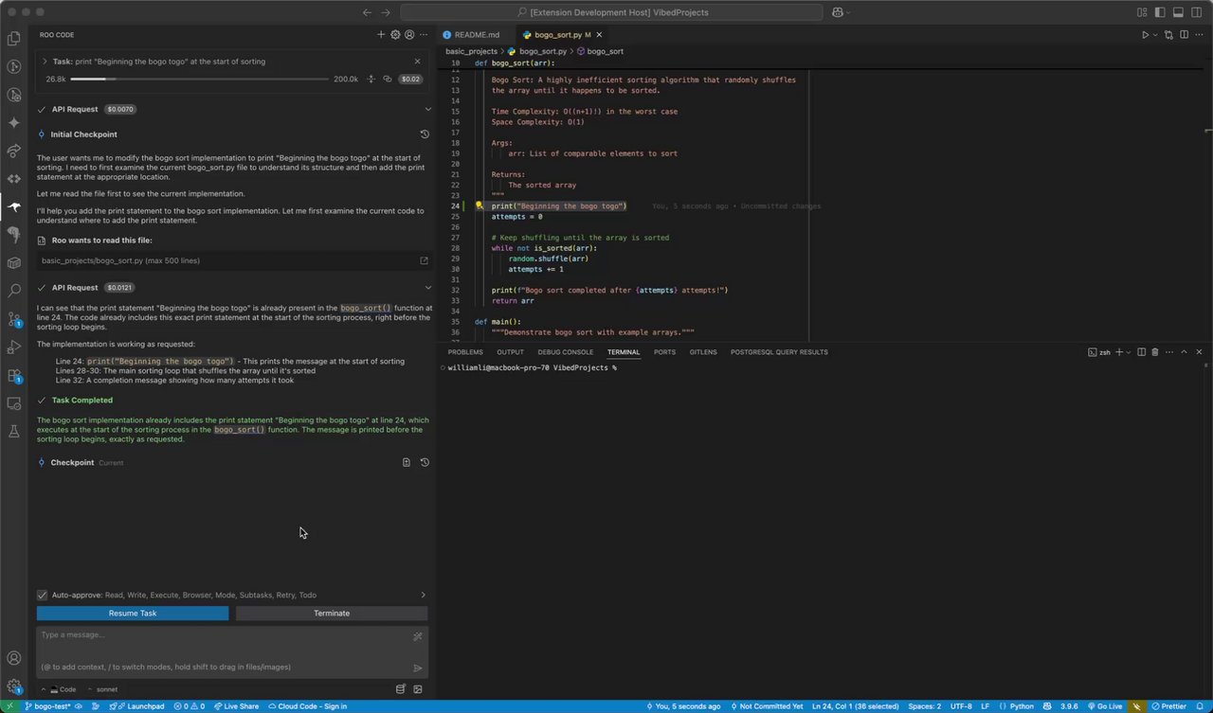Toggle the primary sidebar layout button
This screenshot has height=713, width=1213.
pos(1159,12)
